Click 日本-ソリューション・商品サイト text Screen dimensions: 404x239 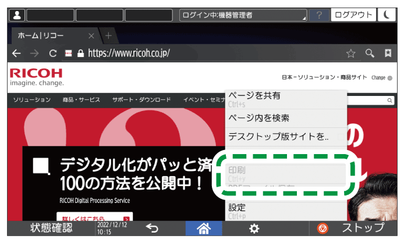click(324, 77)
